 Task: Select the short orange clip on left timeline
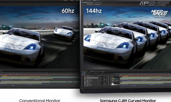(x=5, y=76)
